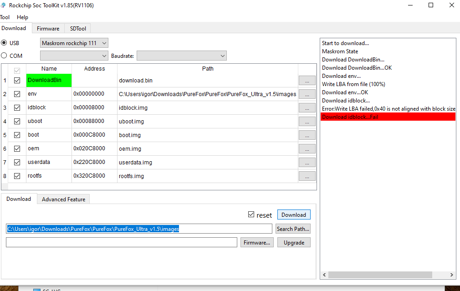Image resolution: width=460 pixels, height=291 pixels.
Task: Browse for the rootfs.img file
Action: click(x=307, y=176)
